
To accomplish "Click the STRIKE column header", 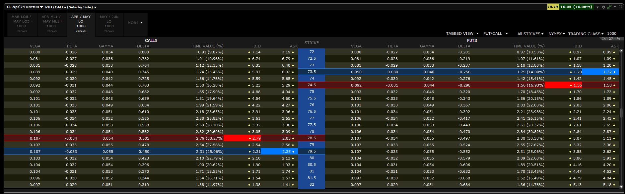I will 312,43.
